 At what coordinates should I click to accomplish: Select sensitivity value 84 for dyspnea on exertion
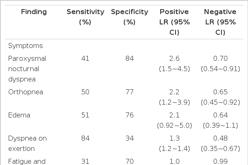click(x=85, y=138)
